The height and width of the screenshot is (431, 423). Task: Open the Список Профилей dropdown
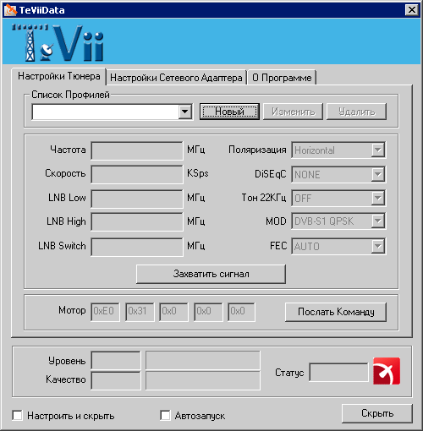point(185,112)
